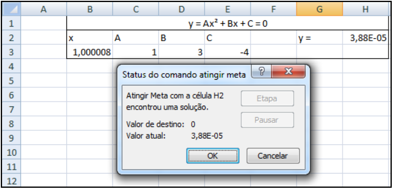The image size is (393, 189).
Task: Click row 3 header
Action: pos(10,52)
